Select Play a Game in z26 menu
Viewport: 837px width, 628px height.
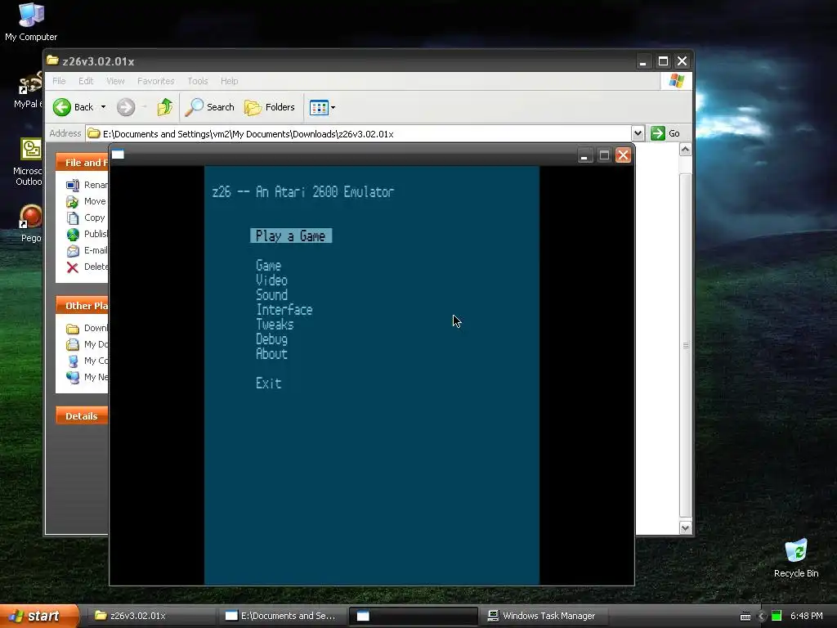[x=291, y=236]
